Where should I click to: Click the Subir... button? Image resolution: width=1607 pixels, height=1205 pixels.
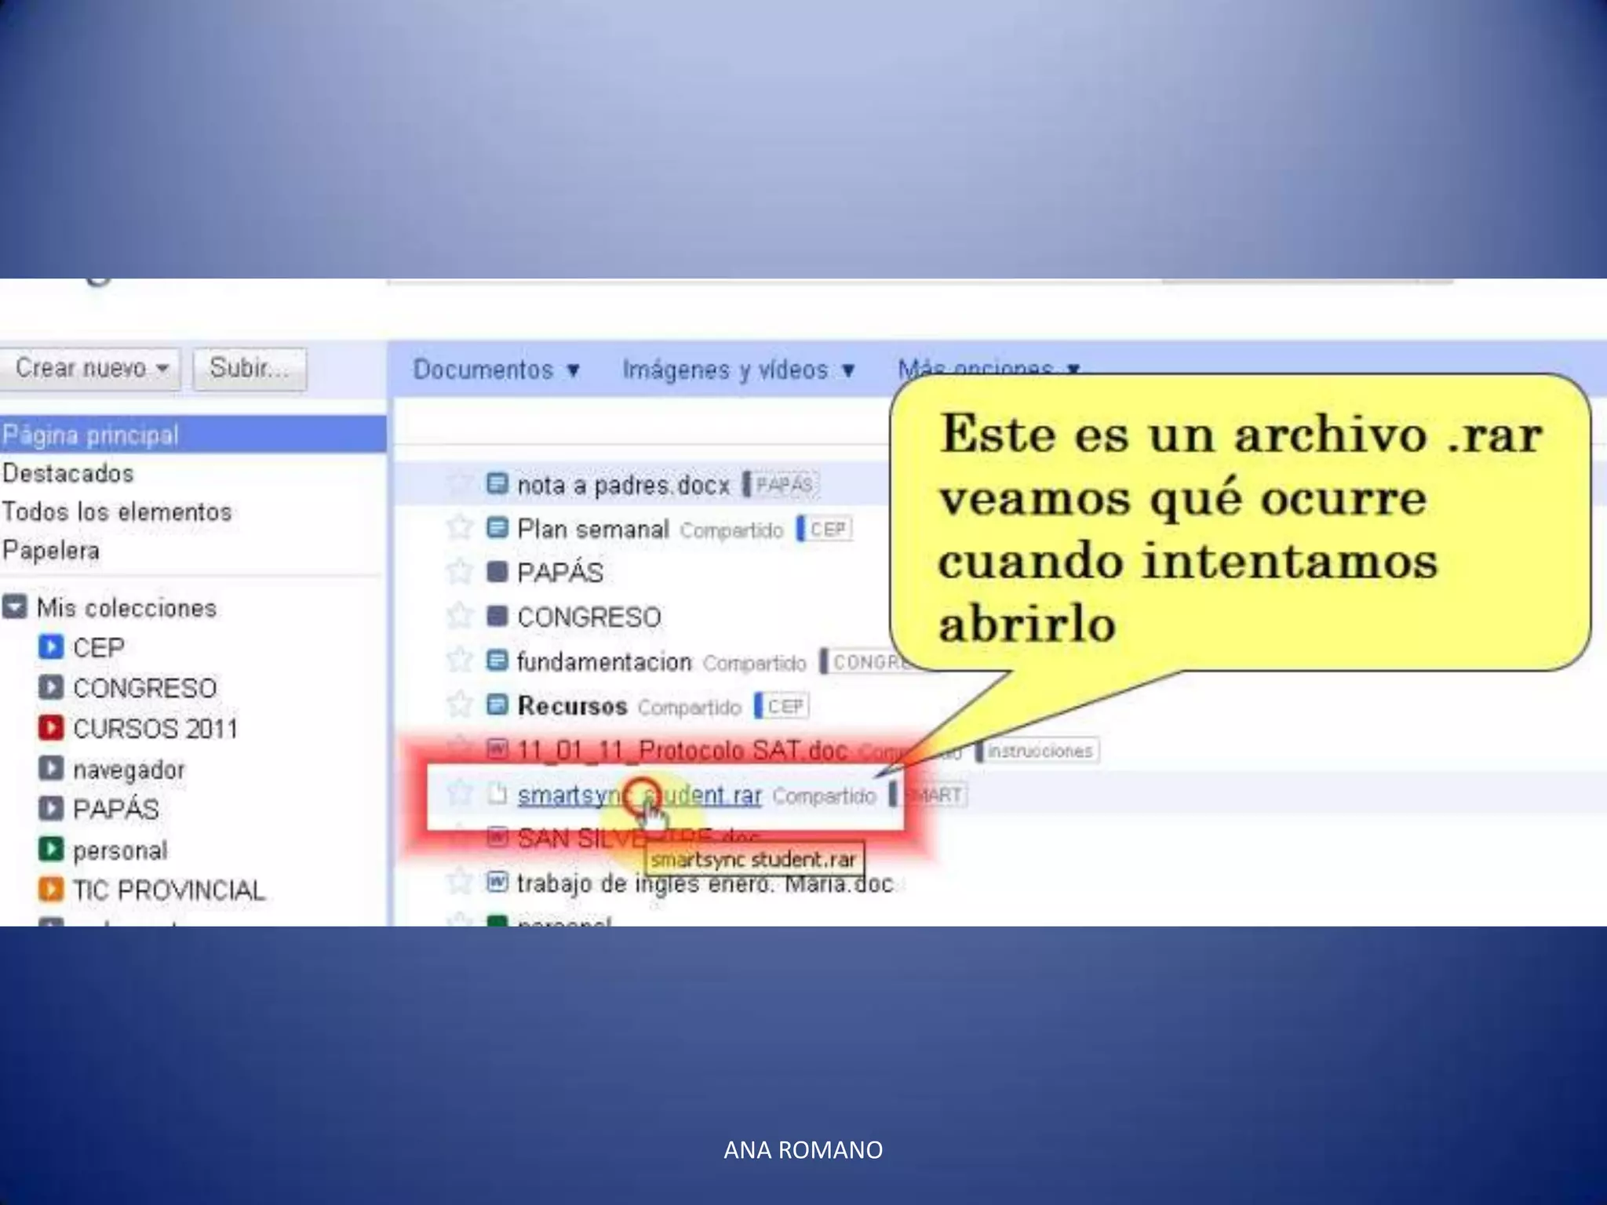[x=249, y=368]
